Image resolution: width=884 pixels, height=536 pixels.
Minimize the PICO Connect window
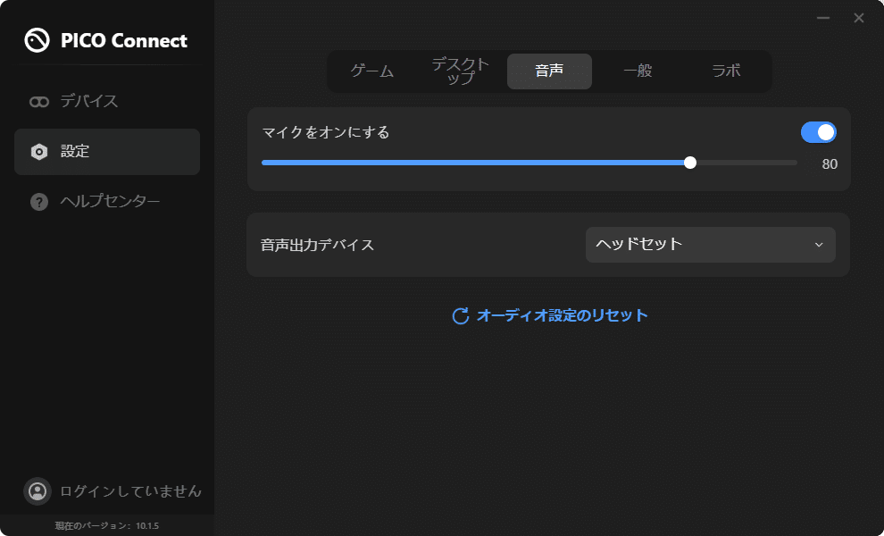coord(823,18)
